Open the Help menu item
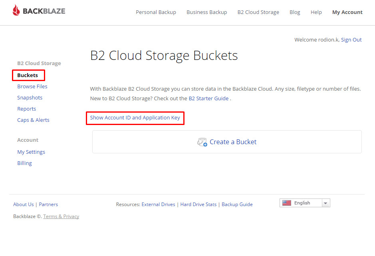Screen dimensions: 375x256 click(316, 12)
